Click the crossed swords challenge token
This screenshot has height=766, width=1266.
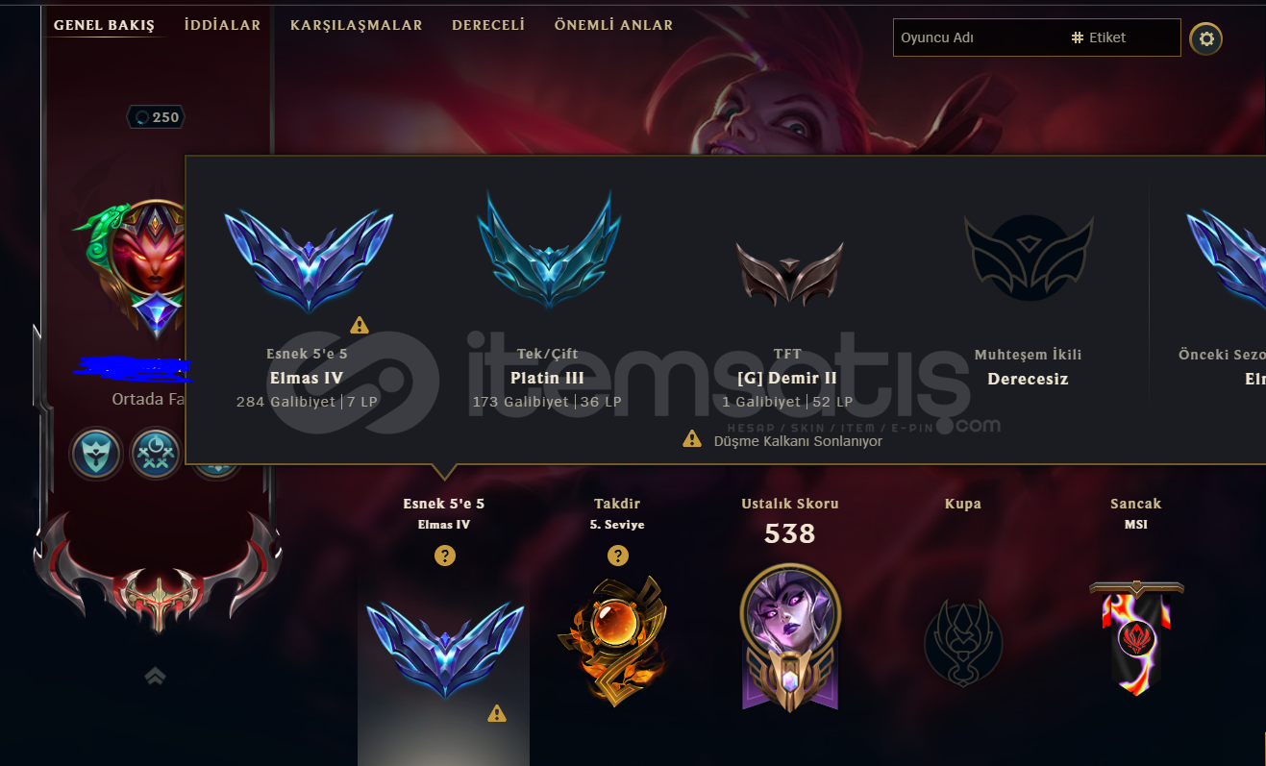[x=156, y=454]
